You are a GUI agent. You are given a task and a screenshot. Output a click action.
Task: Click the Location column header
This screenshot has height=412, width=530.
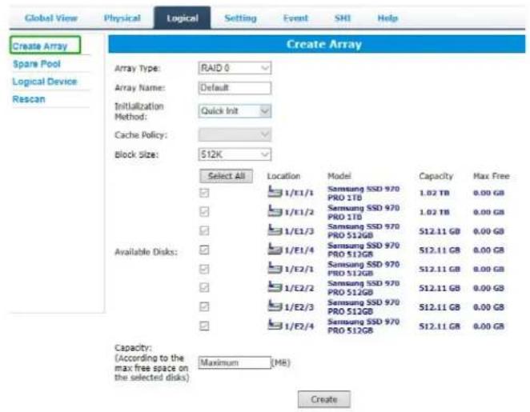[283, 176]
